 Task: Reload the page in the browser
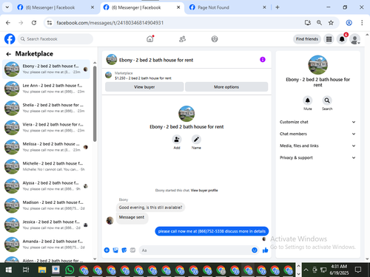click(34, 23)
